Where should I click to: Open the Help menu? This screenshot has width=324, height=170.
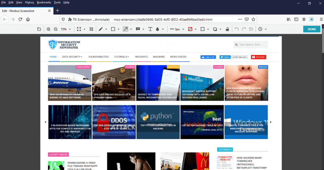[66, 3]
